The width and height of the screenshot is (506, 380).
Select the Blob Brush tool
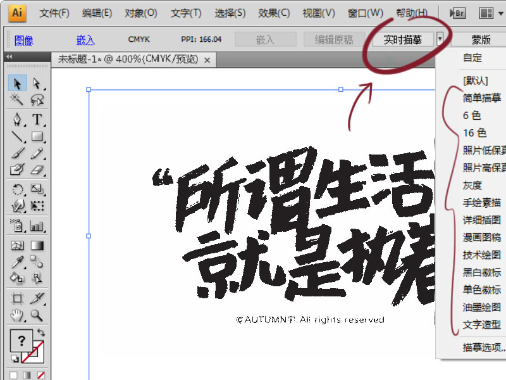click(x=17, y=169)
